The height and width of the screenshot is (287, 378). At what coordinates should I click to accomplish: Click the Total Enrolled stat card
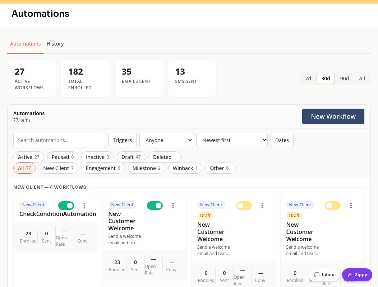[86, 79]
